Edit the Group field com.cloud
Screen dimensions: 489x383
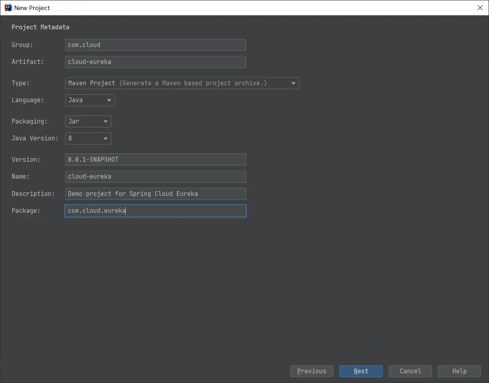pos(155,45)
